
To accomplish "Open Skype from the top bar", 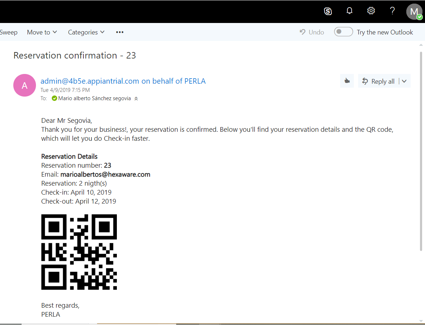I will coord(328,11).
